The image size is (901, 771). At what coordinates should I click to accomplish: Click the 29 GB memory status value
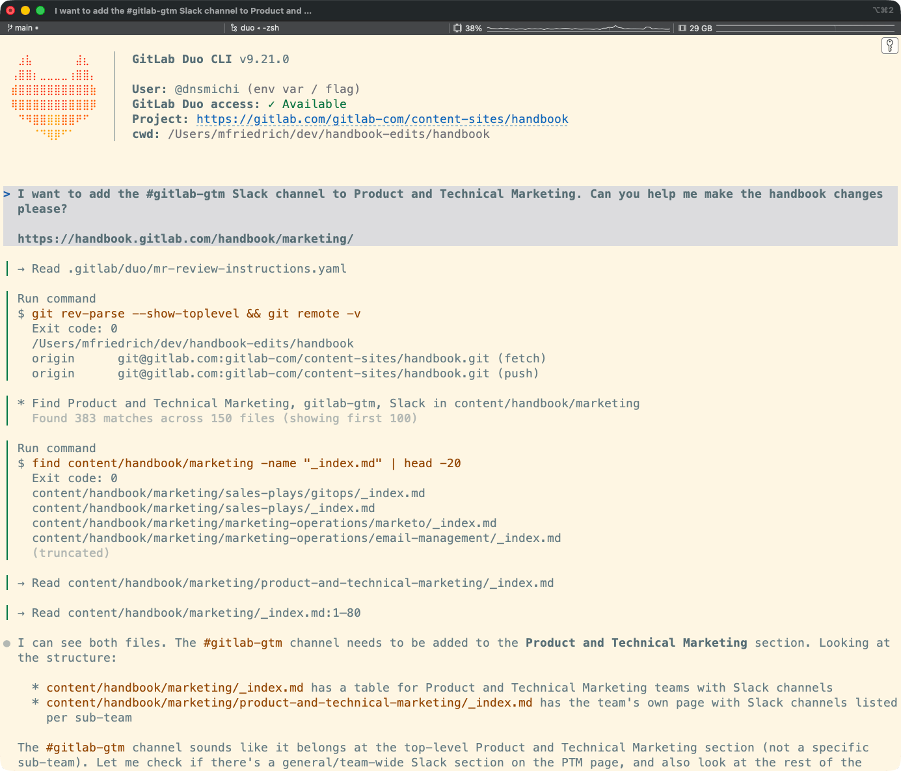click(701, 28)
